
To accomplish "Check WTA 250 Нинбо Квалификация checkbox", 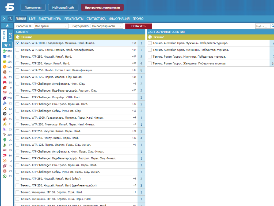I will click(x=17, y=70).
